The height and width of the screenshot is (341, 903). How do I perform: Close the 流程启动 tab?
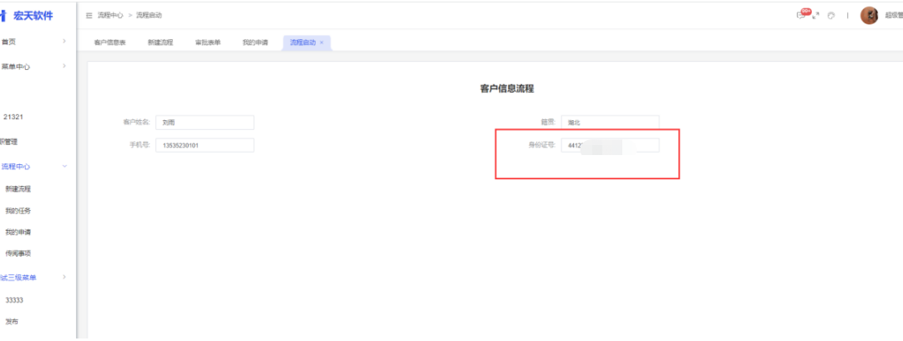point(322,43)
